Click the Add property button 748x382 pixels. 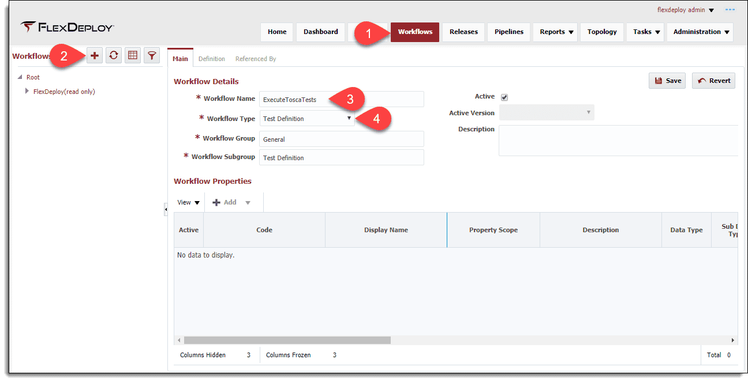coord(225,202)
